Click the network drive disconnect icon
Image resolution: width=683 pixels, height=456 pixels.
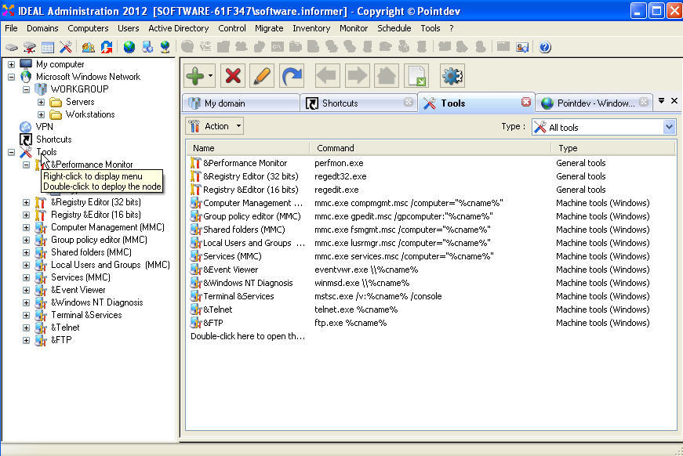[x=30, y=47]
